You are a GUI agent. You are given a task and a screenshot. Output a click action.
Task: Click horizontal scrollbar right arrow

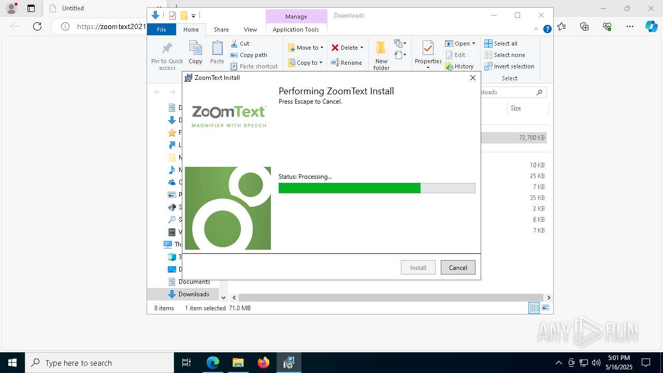549,297
